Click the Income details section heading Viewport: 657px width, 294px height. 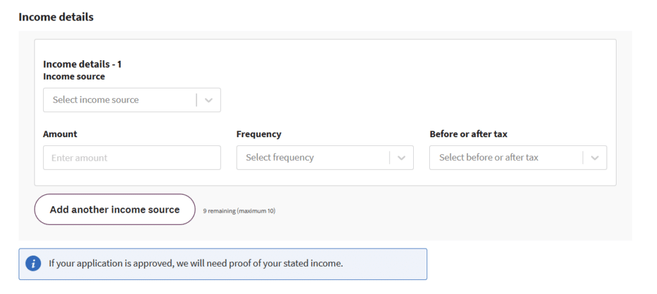point(56,17)
